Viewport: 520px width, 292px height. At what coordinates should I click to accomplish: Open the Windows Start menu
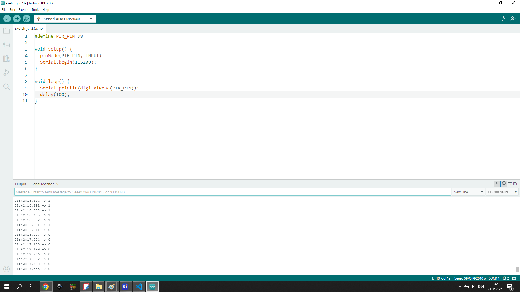point(6,287)
